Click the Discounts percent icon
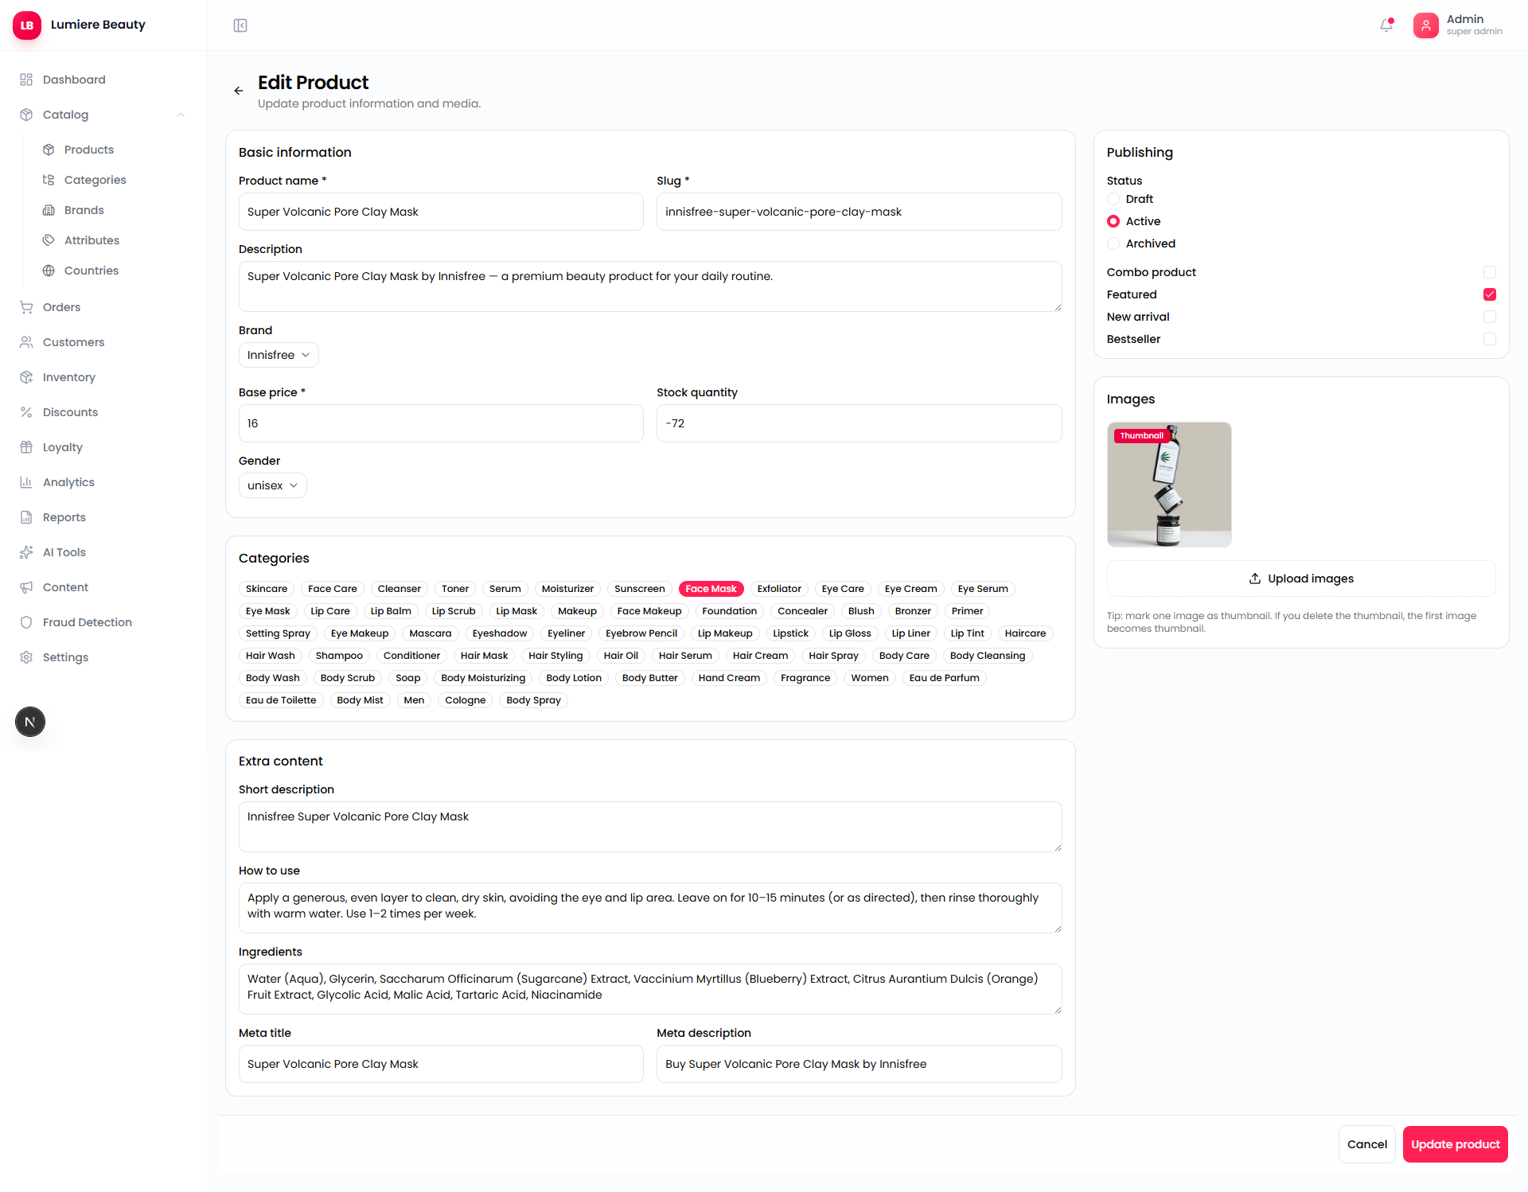This screenshot has height=1192, width=1528. (x=26, y=412)
